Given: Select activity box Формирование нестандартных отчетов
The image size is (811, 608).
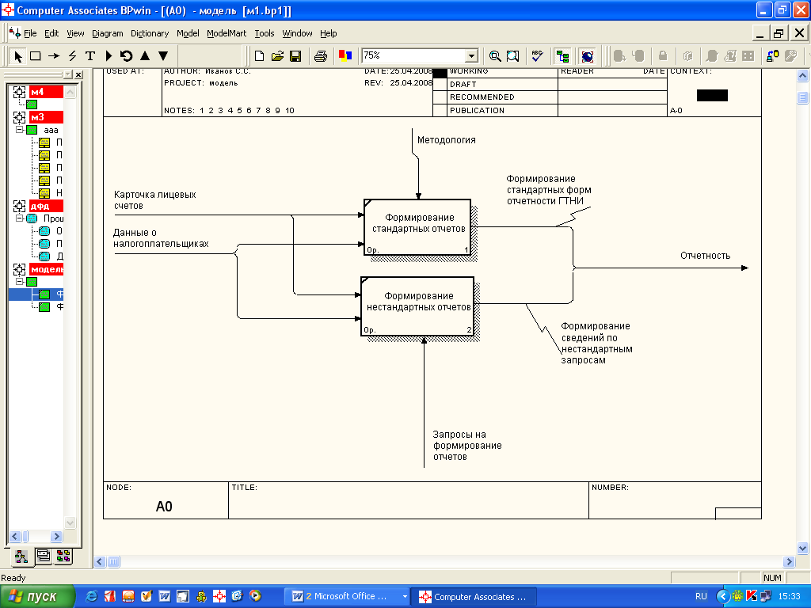Looking at the screenshot, I should tap(417, 306).
